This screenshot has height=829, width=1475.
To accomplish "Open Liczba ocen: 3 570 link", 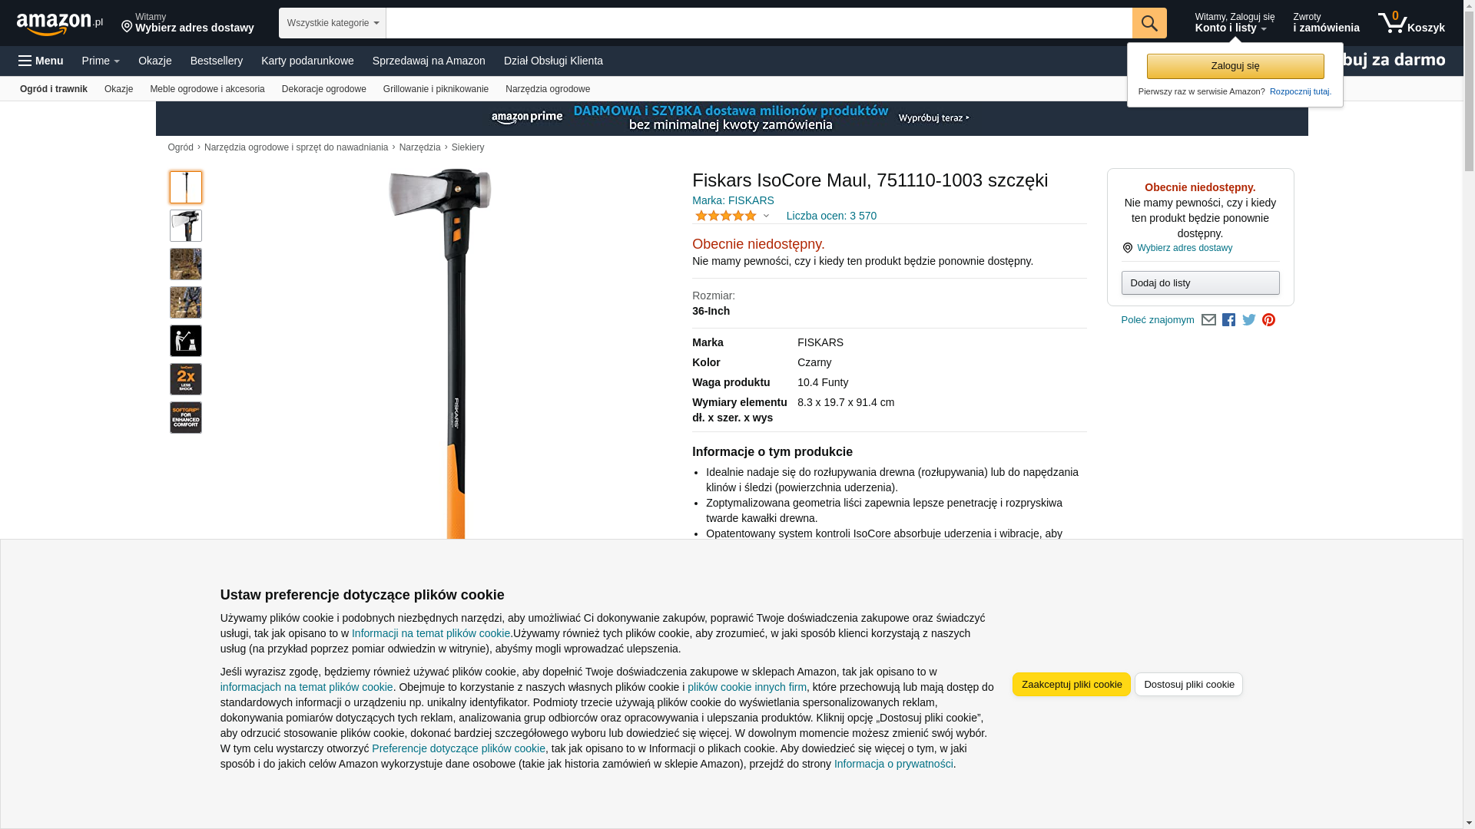I will 831,216.
